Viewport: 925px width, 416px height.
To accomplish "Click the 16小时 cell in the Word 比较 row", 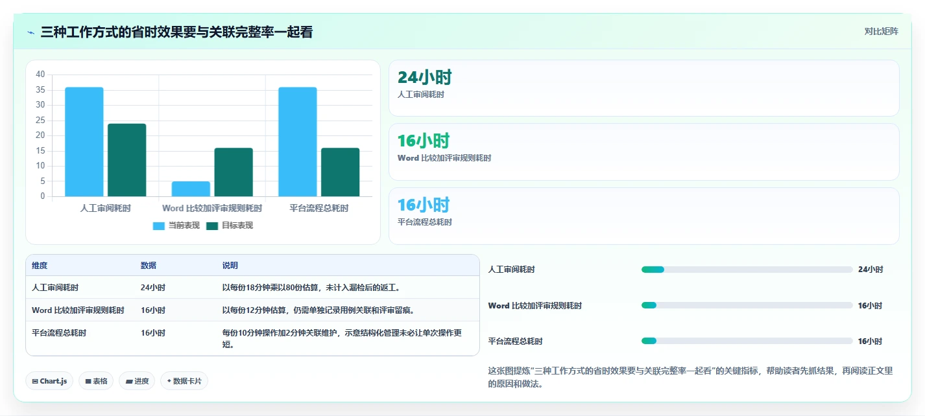I will [152, 310].
